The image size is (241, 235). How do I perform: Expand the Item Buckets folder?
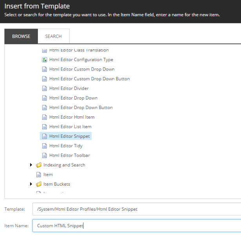click(x=31, y=184)
